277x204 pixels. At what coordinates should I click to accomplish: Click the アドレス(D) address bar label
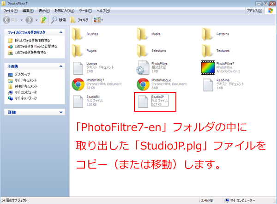click(254, 11)
